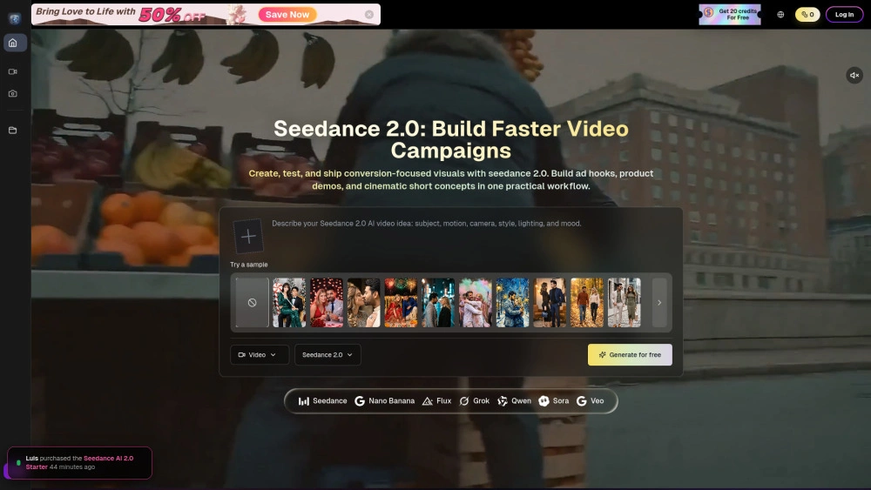Close the 50% OFF promo banner
Screen dimensions: 871x490
[x=369, y=15]
